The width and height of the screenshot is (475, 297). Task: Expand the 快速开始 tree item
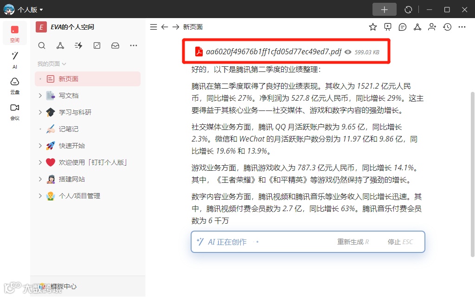tap(40, 146)
